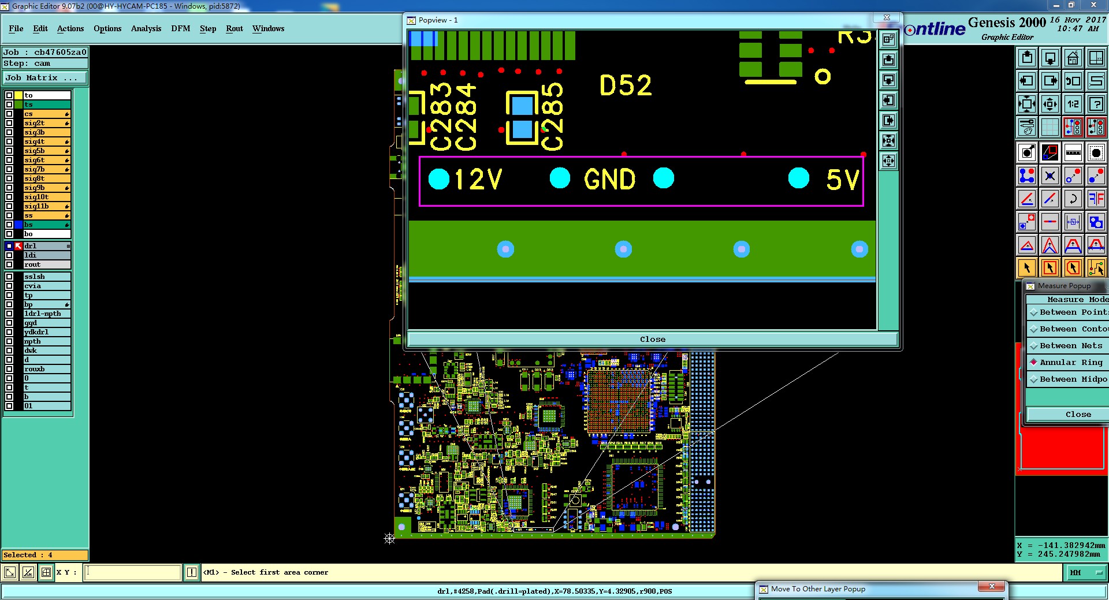
Task: Click the rotate arrow edit icon
Action: [x=1073, y=199]
